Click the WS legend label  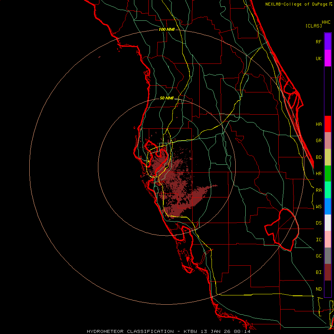tap(318, 207)
